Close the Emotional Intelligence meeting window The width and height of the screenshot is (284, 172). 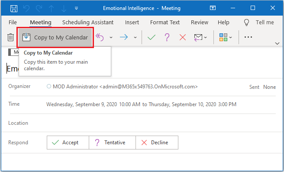coord(273,8)
